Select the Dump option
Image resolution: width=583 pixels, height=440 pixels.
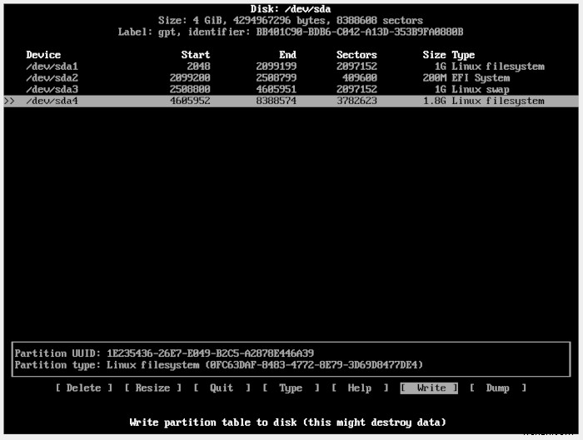(498, 388)
